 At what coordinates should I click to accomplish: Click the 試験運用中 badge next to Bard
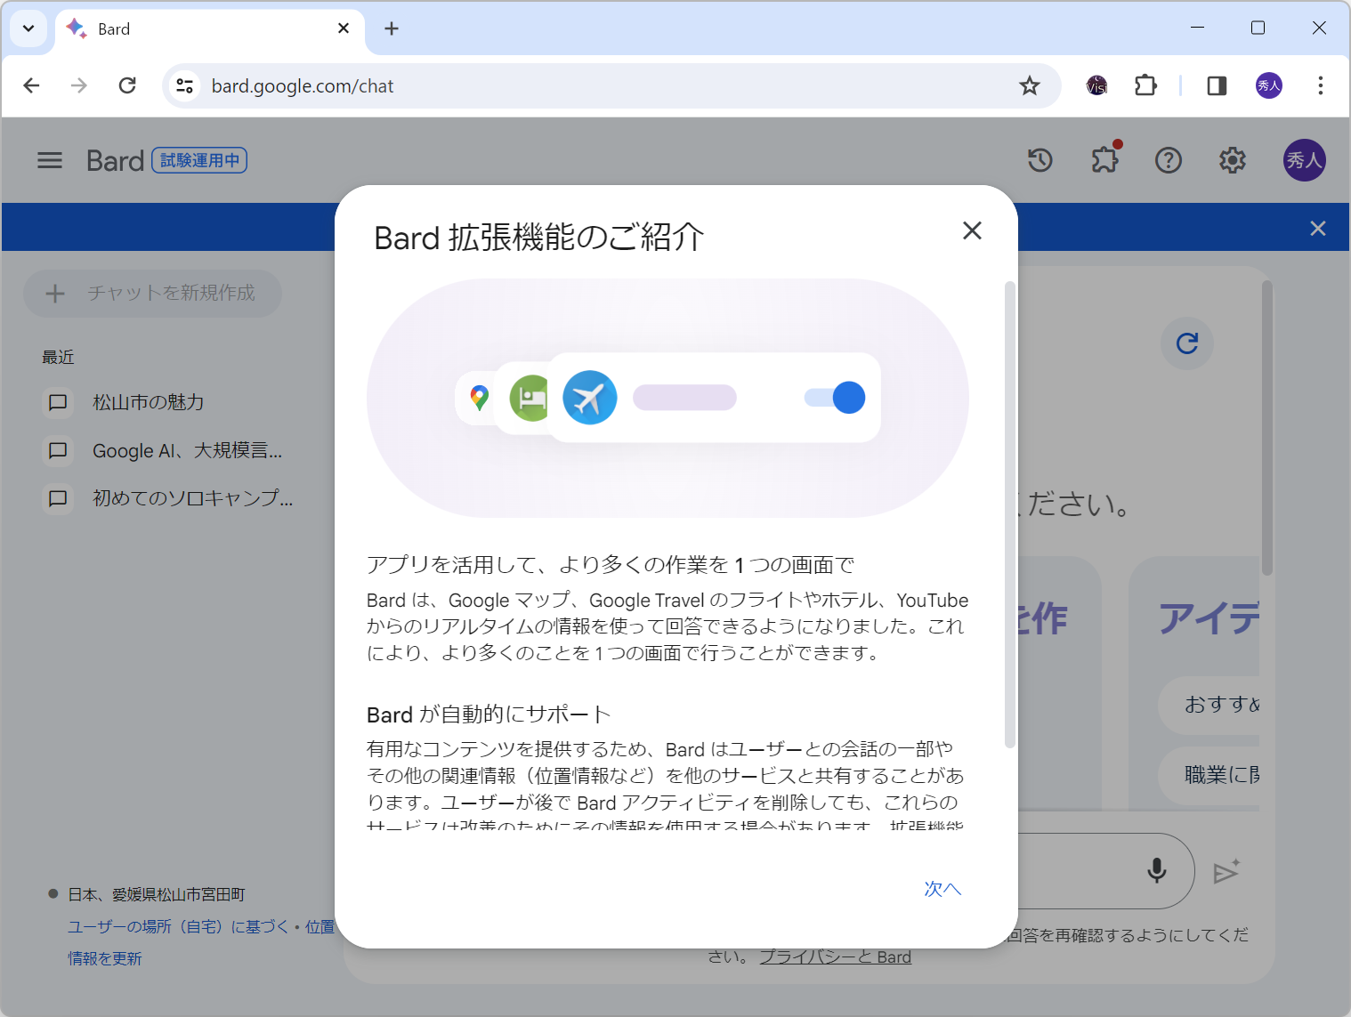pos(198,160)
